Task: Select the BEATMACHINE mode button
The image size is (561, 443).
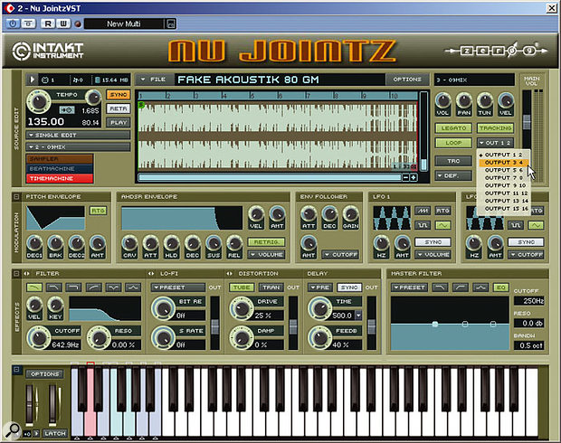Action: [x=60, y=168]
